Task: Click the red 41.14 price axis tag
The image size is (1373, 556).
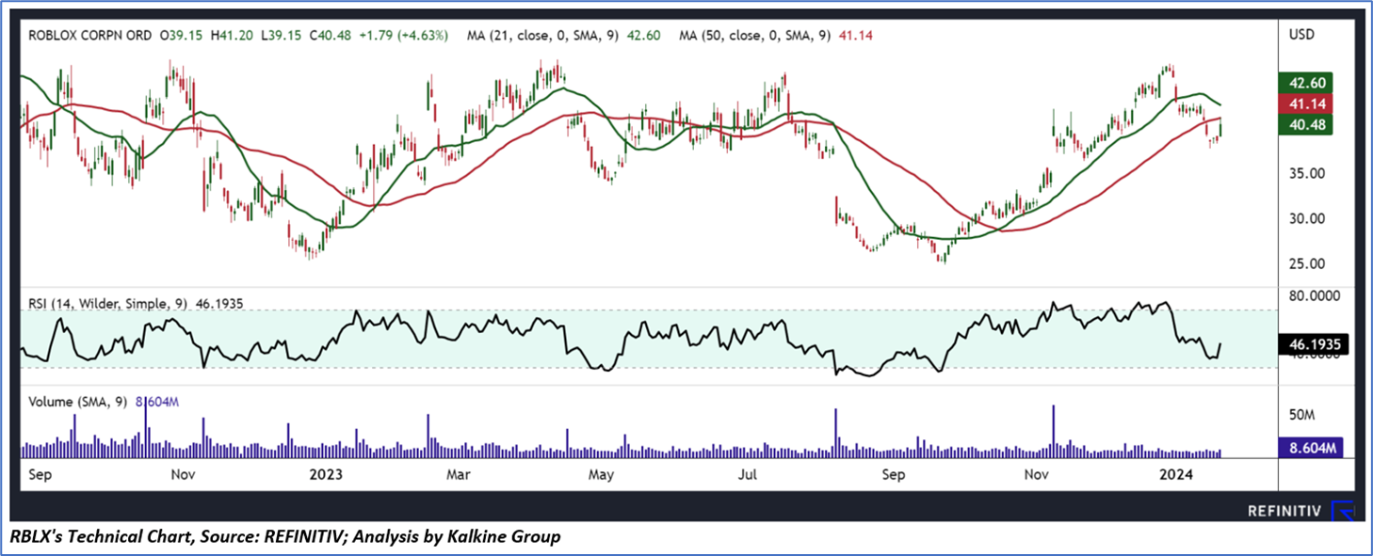Action: pos(1303,103)
